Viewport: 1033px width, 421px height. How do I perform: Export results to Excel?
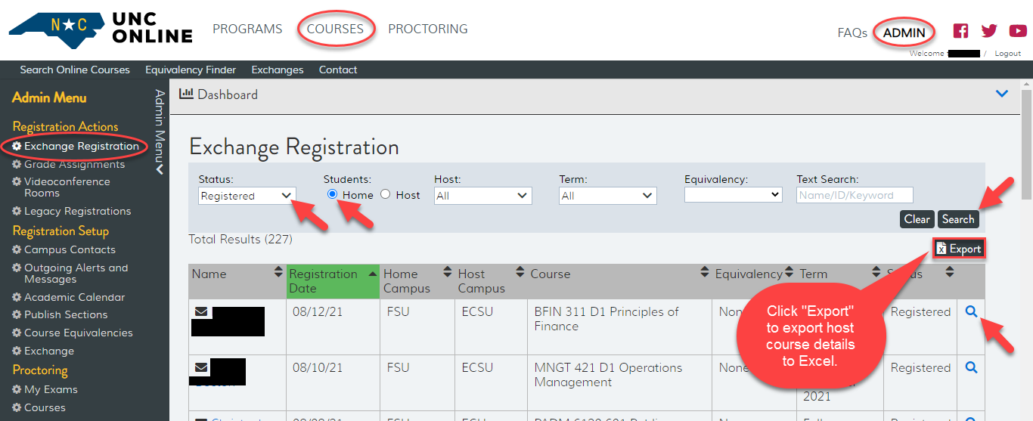(x=959, y=249)
